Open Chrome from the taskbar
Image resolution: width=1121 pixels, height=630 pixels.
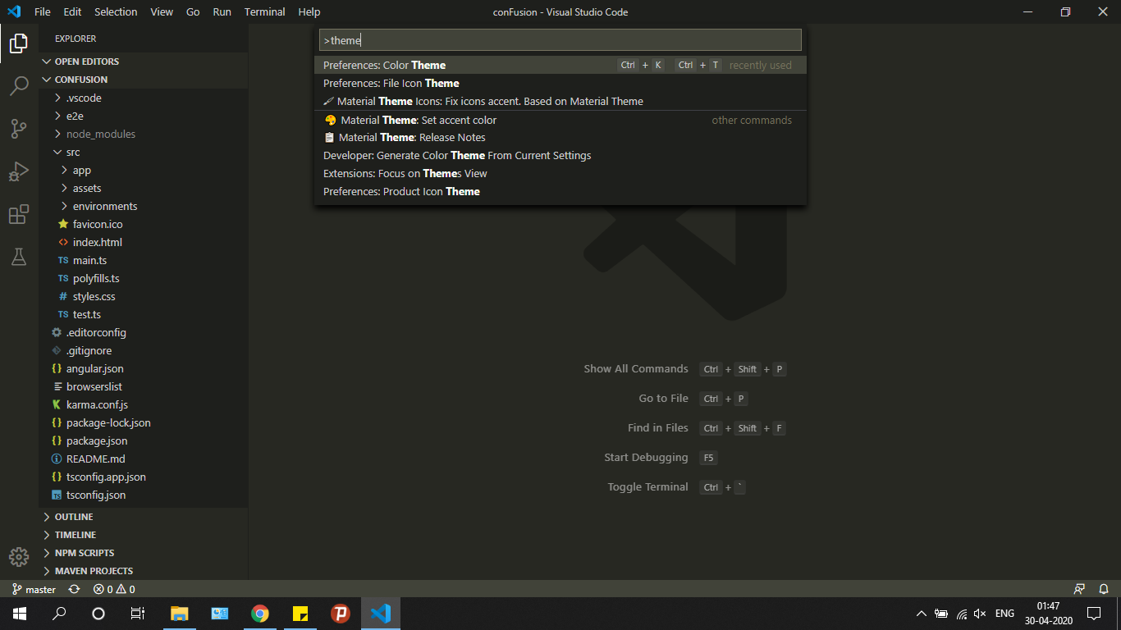(x=260, y=614)
